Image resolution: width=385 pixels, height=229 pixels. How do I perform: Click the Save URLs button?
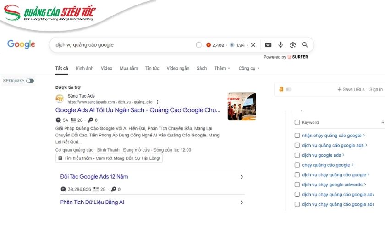pyautogui.click(x=351, y=89)
